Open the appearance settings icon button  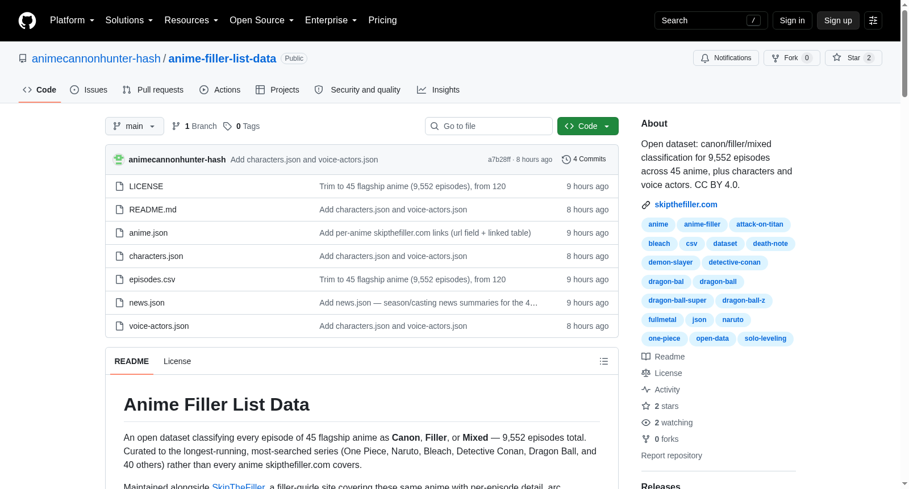873,20
